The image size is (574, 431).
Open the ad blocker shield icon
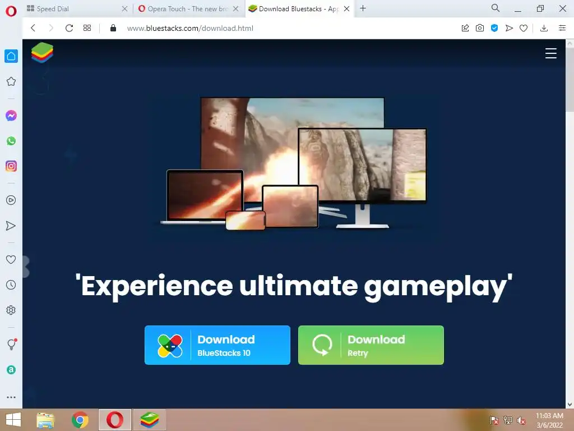click(494, 28)
